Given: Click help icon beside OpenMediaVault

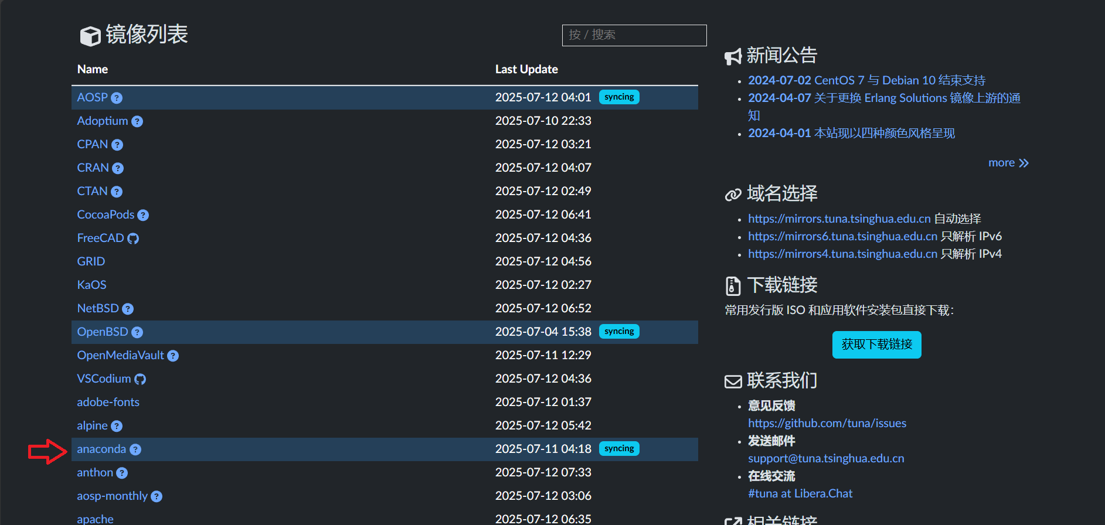Looking at the screenshot, I should click(173, 356).
